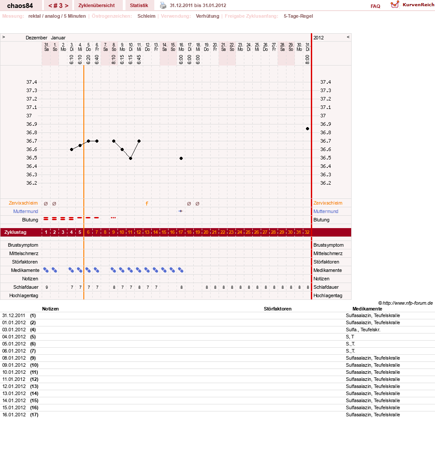
Task: Click the mucus Ø symbol on cycle day 1
Action: click(x=46, y=204)
